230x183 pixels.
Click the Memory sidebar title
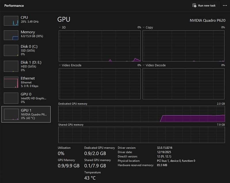28,32
